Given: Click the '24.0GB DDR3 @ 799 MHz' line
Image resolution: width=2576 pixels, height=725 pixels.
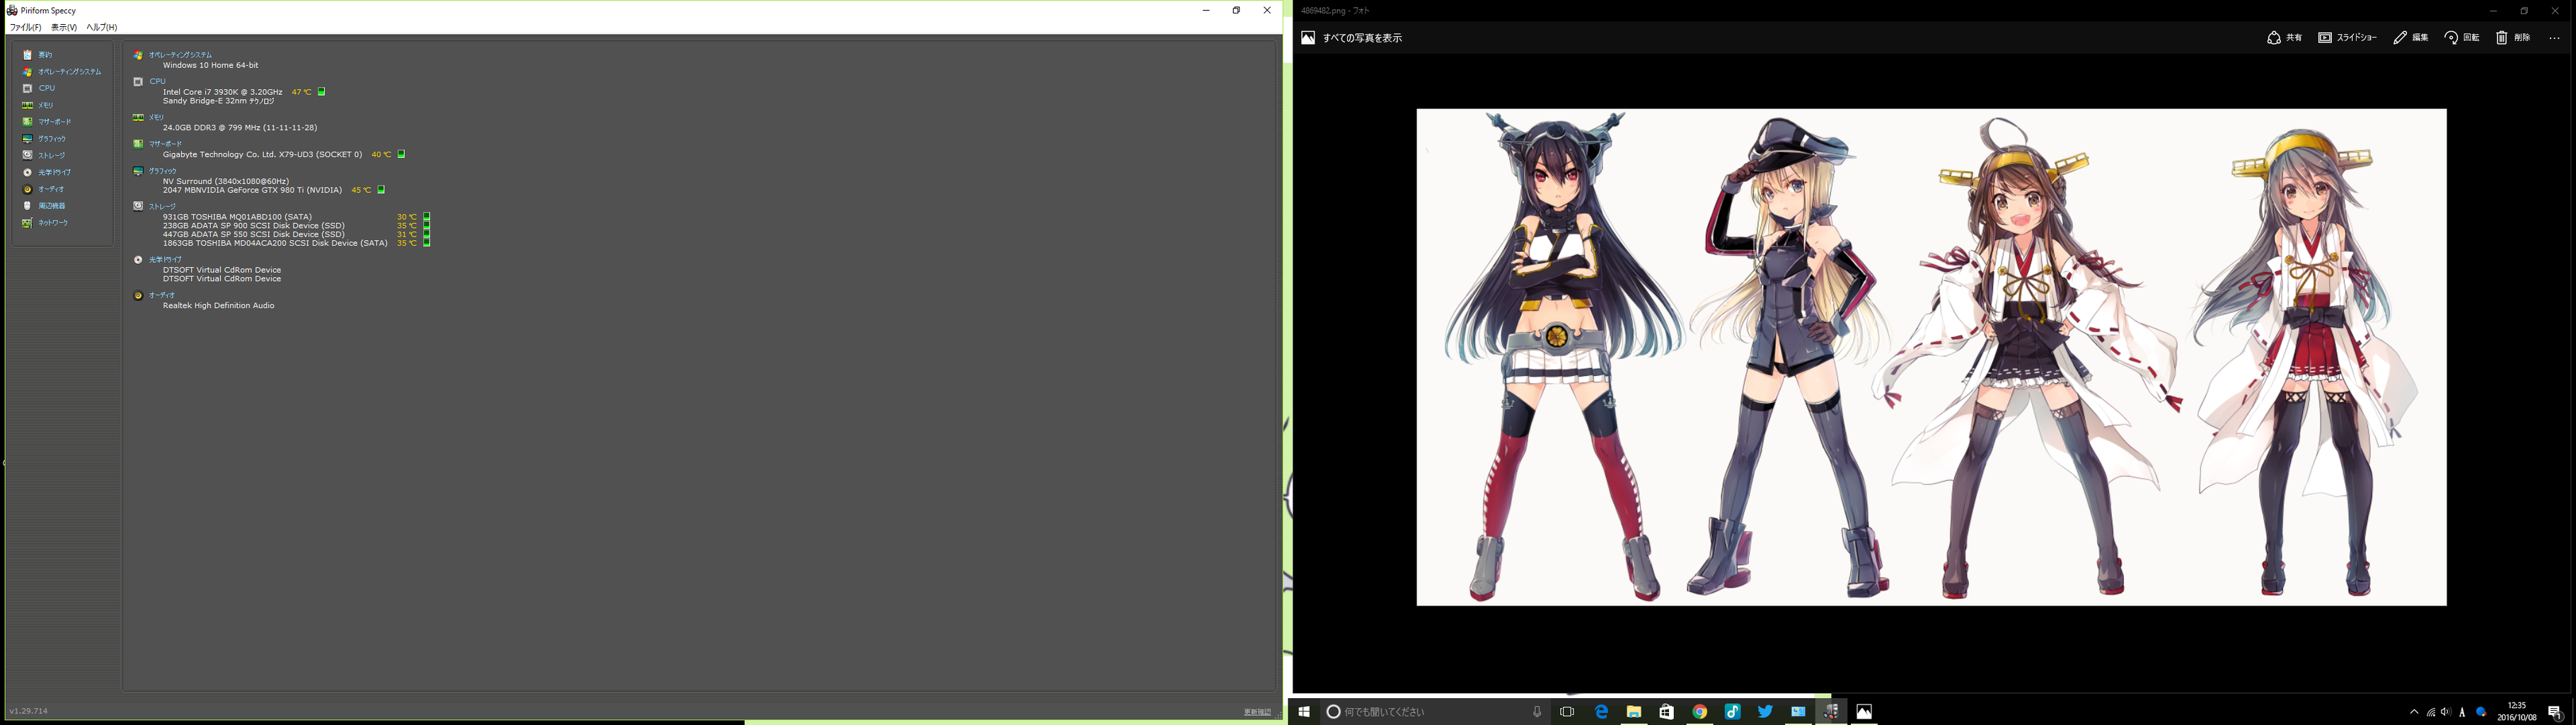Looking at the screenshot, I should click(240, 128).
